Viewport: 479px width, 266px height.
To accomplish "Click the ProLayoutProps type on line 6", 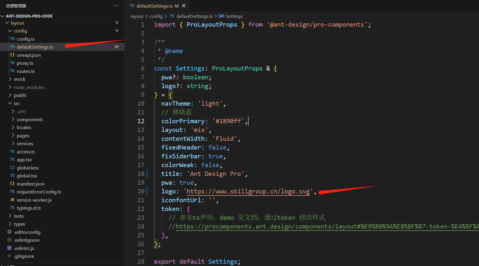I will coord(237,68).
